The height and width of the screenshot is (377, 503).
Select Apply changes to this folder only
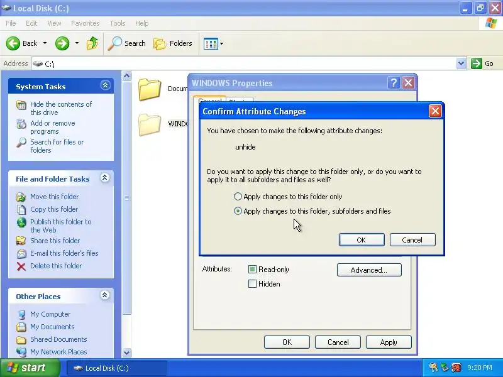[x=238, y=196]
